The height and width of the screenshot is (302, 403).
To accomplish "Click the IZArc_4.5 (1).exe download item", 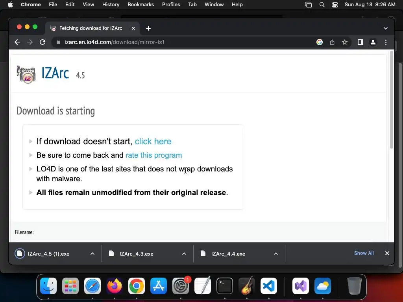I will (x=48, y=254).
